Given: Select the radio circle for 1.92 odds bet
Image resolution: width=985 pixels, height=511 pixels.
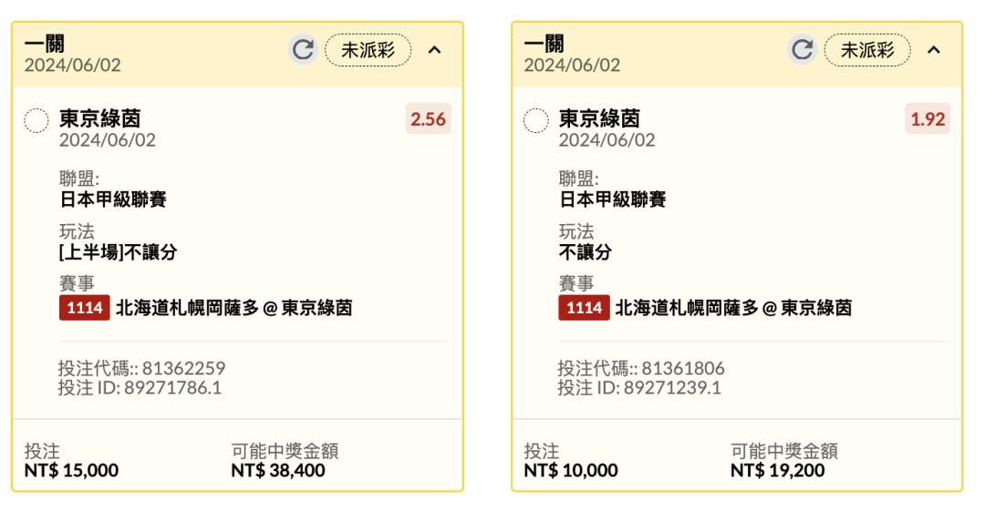Looking at the screenshot, I should point(536,120).
